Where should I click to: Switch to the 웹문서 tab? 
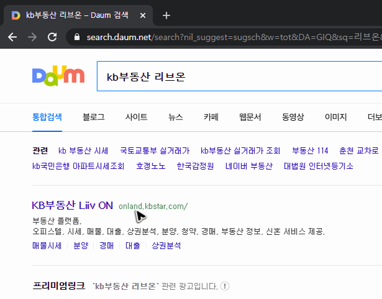(x=250, y=117)
